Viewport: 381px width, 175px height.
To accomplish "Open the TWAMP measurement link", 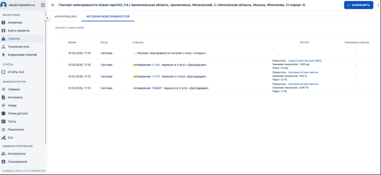I will (157, 88).
